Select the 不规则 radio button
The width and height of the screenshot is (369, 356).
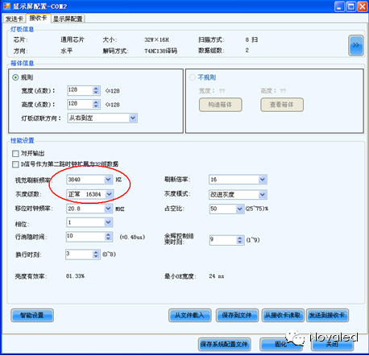tap(193, 77)
